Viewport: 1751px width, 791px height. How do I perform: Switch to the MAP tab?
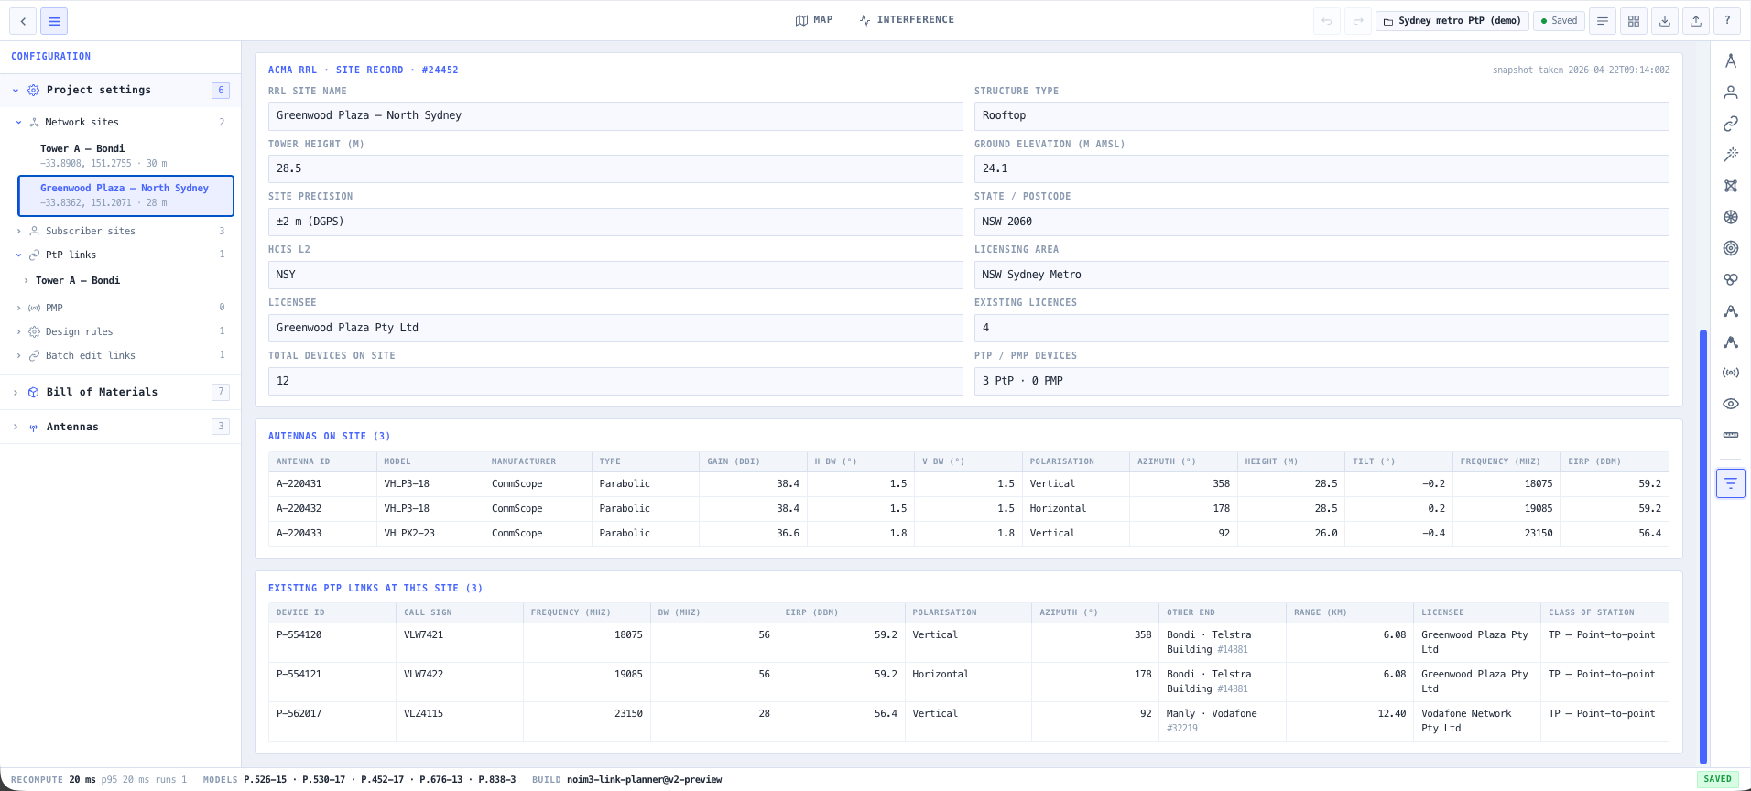click(814, 20)
